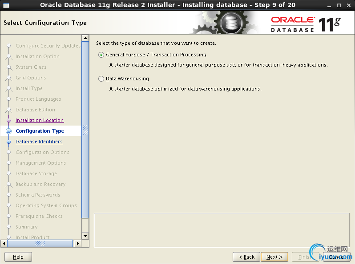Click the Installation Option step text
Screen dimensions: 355x264
pyautogui.click(x=37, y=56)
